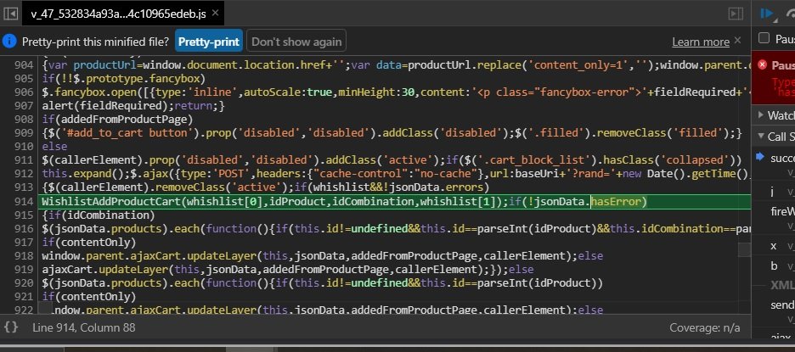Set a breakpoint on line number 920

click(x=24, y=282)
